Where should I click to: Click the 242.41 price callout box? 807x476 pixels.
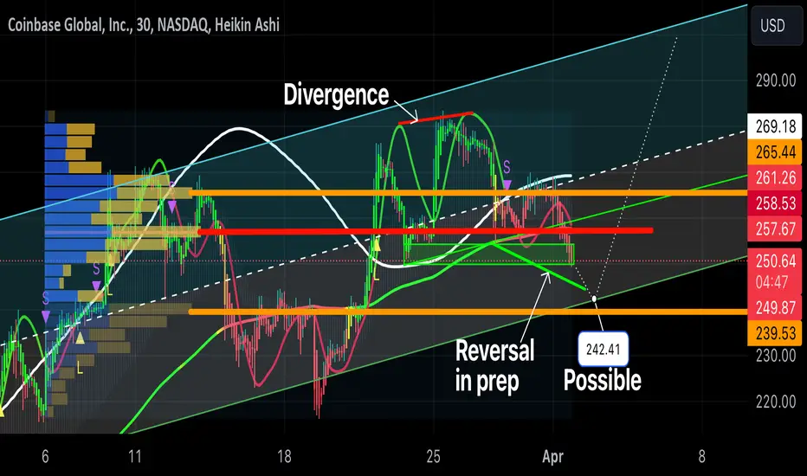603,350
